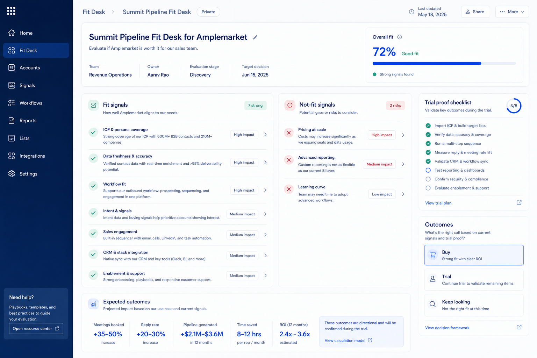Toggle the Verify data accuracy & coverage checkbox

[428, 135]
